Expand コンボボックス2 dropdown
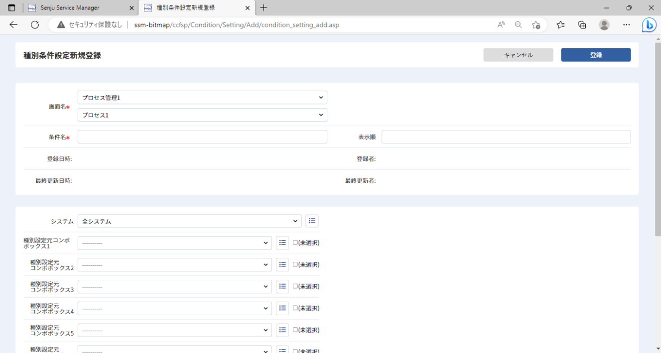Screen dimensions: 661x353 click(x=175, y=265)
